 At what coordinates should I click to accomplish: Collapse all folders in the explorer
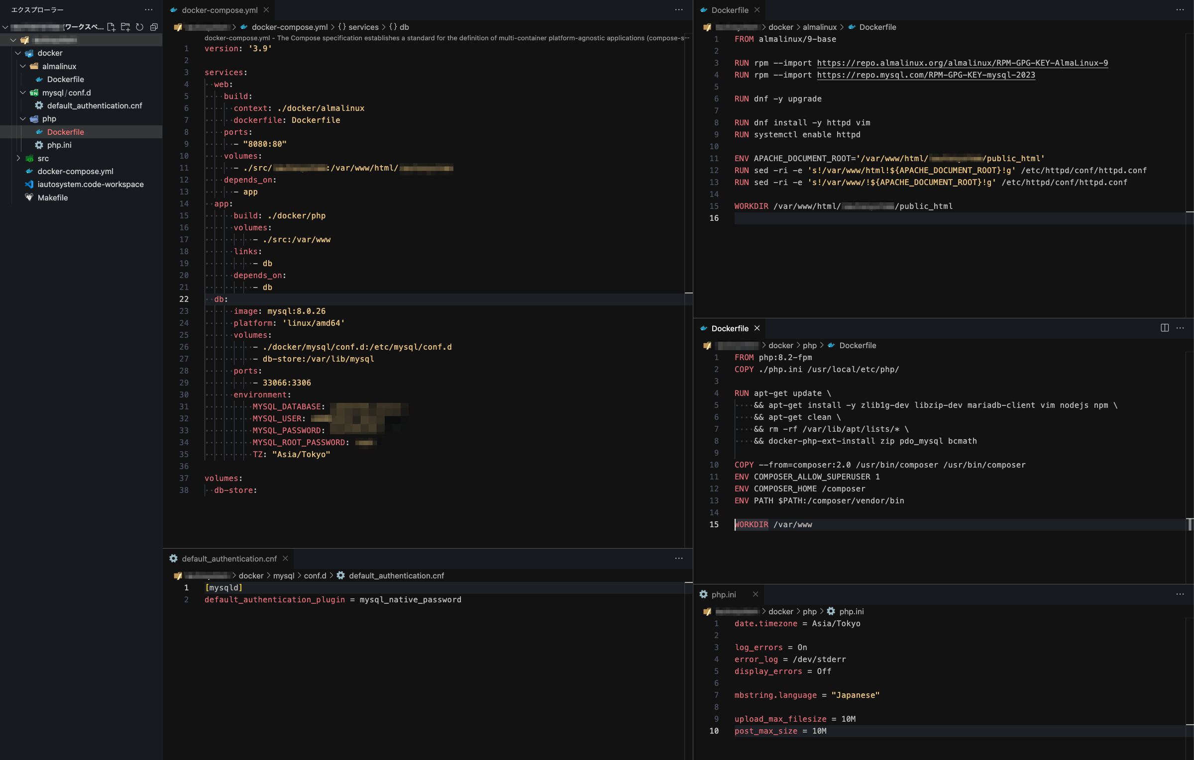coord(153,27)
